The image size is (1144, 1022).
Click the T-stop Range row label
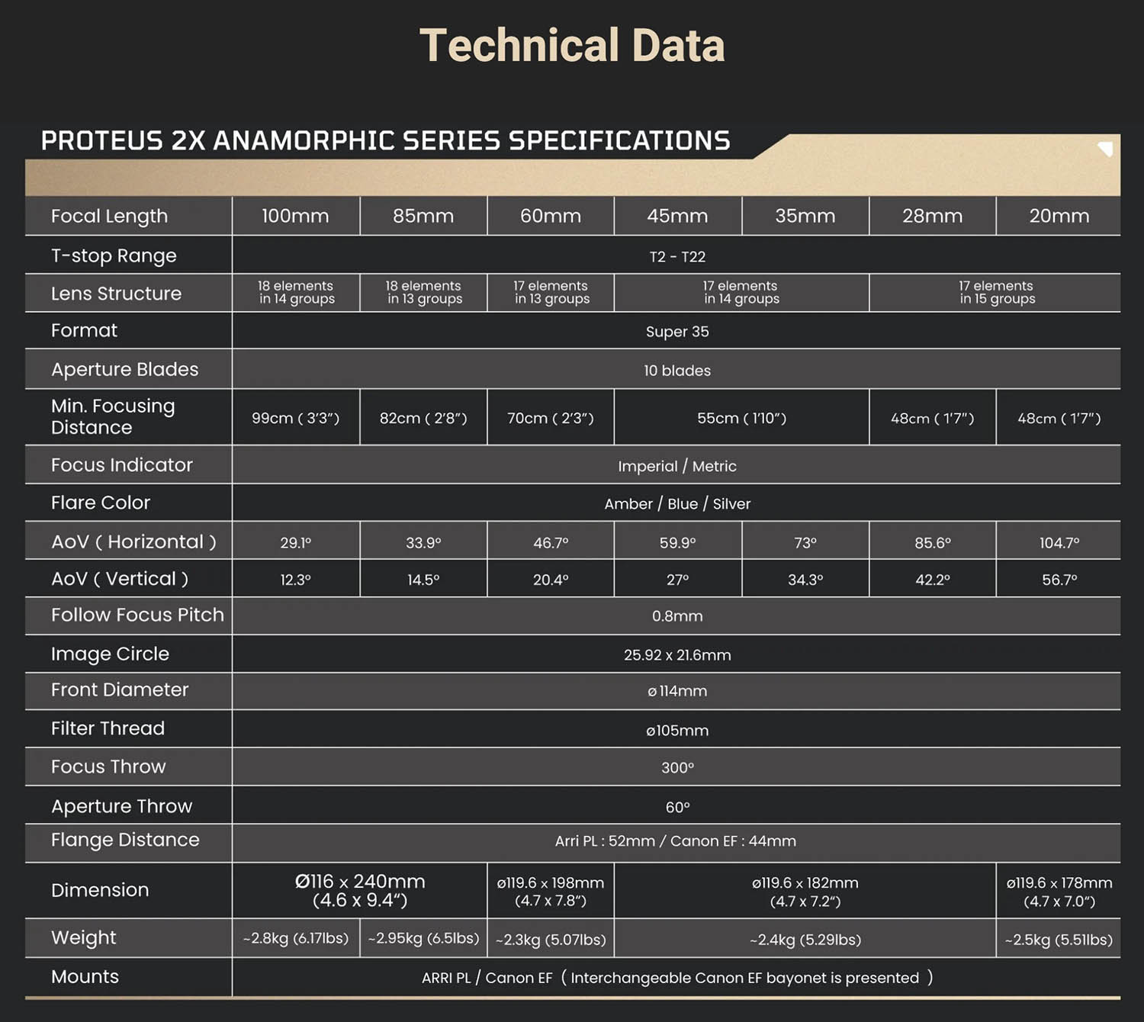pyautogui.click(x=114, y=256)
